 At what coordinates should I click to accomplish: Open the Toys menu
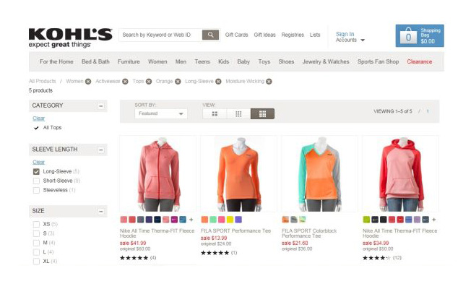coord(264,61)
